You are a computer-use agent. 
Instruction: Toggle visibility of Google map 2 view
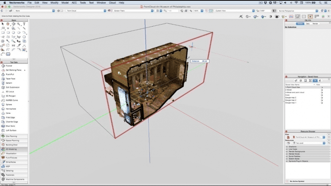[x=322, y=98]
